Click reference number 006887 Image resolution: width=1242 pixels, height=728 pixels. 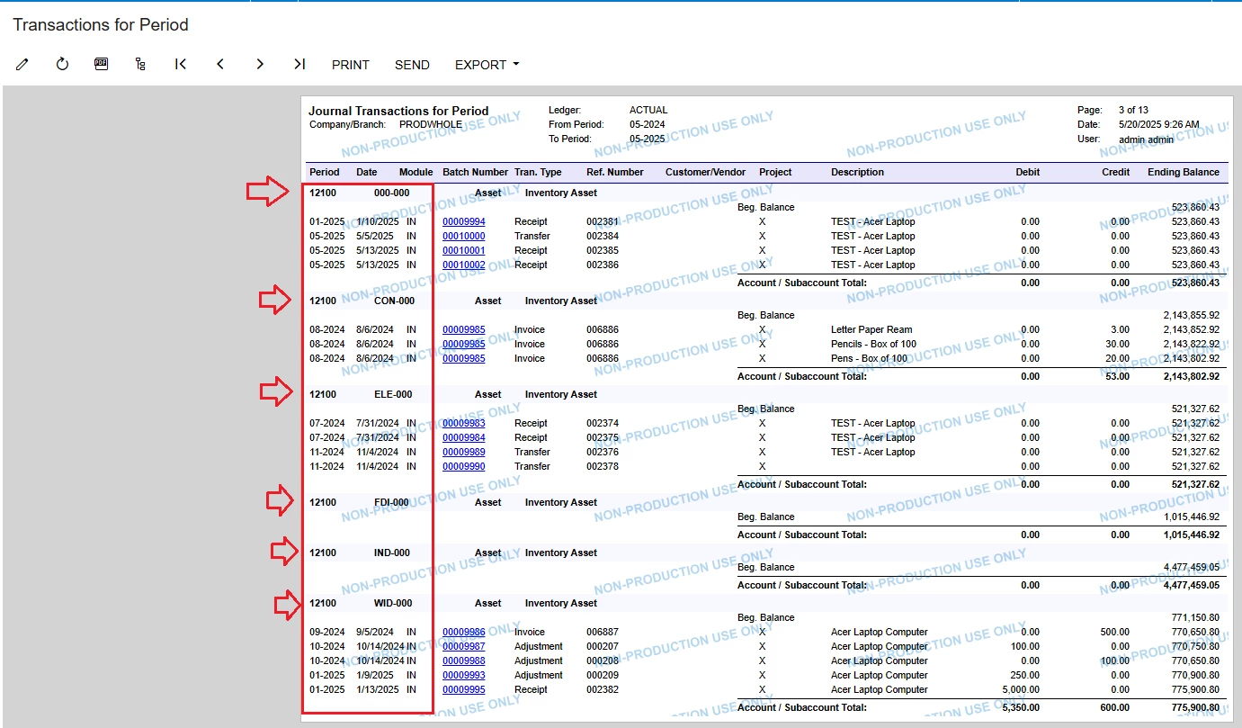point(603,632)
